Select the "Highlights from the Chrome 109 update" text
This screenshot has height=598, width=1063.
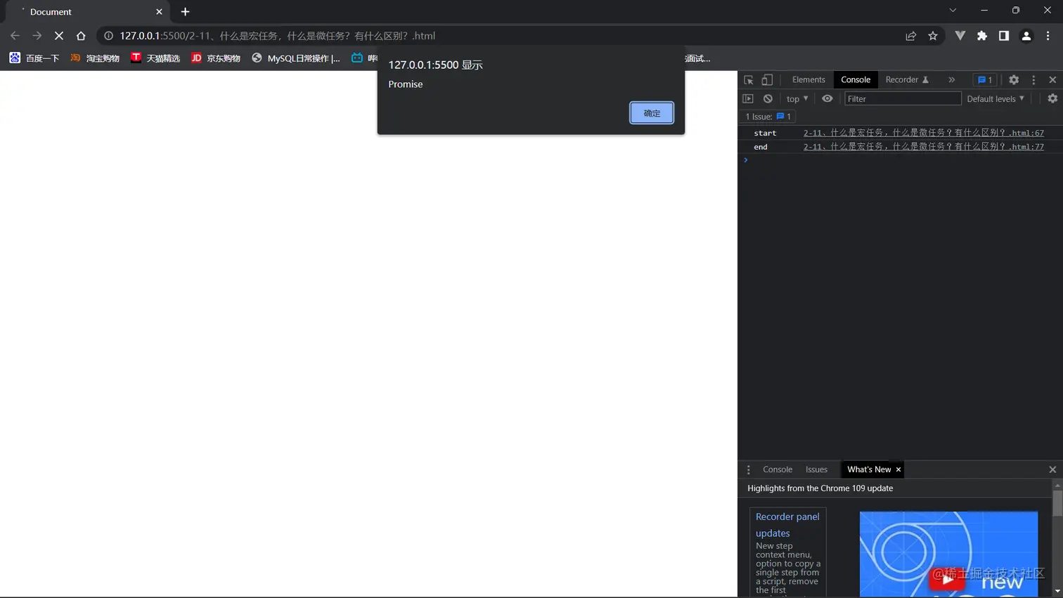pyautogui.click(x=820, y=488)
